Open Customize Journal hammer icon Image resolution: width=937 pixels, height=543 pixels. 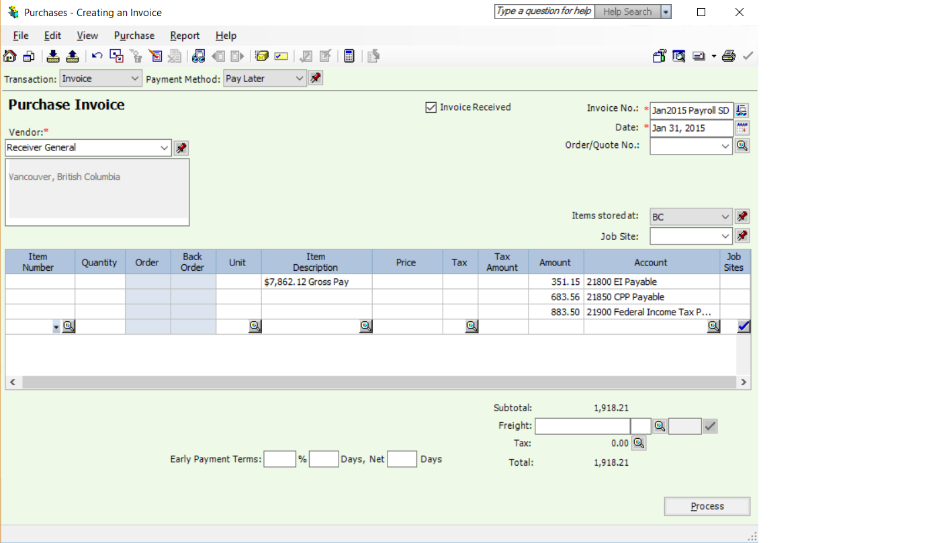[x=659, y=56]
